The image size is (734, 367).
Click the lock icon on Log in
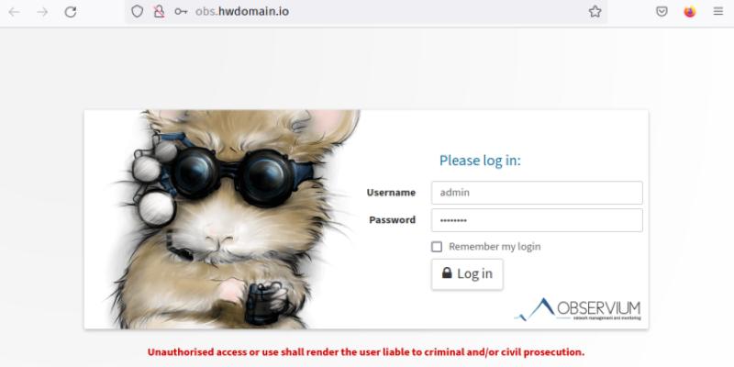[447, 272]
